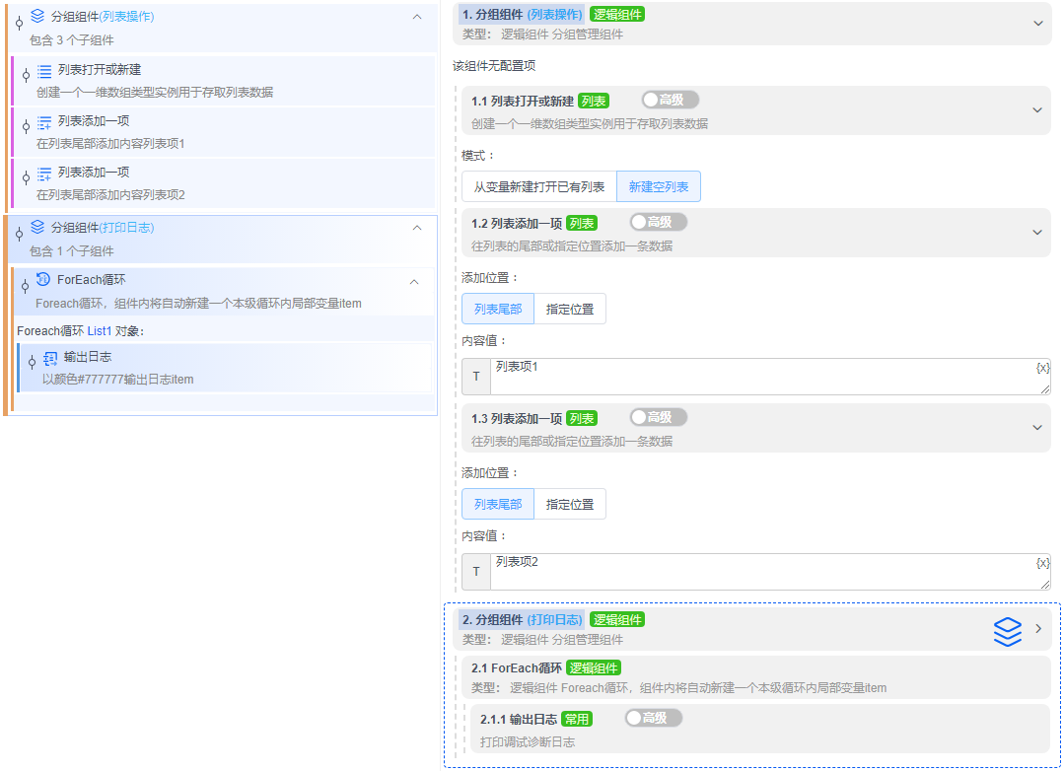
Task: Click blue stacked-layers icon on 打印日志 card
Action: click(x=1008, y=632)
